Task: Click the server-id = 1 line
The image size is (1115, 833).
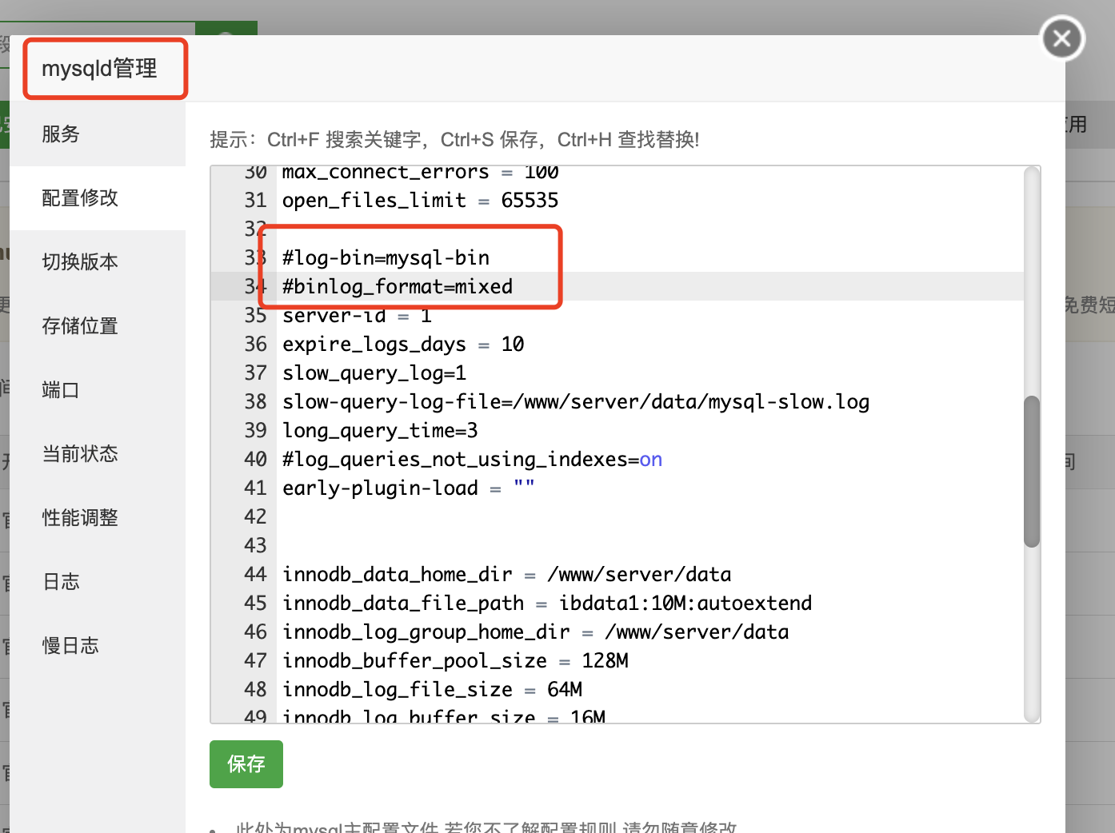Action: 356,315
